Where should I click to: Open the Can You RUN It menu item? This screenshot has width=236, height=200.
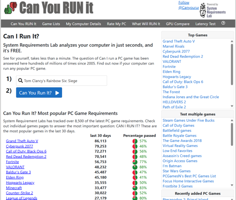click(x=23, y=24)
